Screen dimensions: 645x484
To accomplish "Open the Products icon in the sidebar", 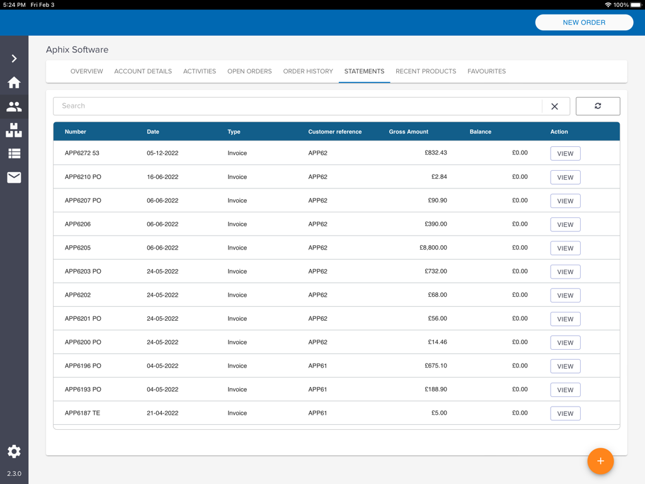I will (x=14, y=130).
